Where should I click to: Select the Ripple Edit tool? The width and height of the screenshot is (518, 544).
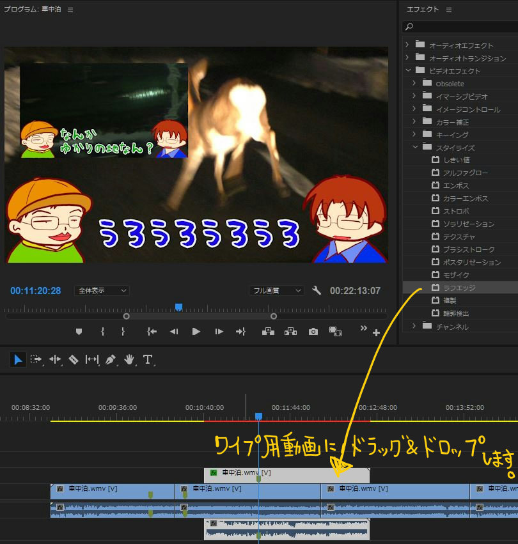tap(54, 359)
